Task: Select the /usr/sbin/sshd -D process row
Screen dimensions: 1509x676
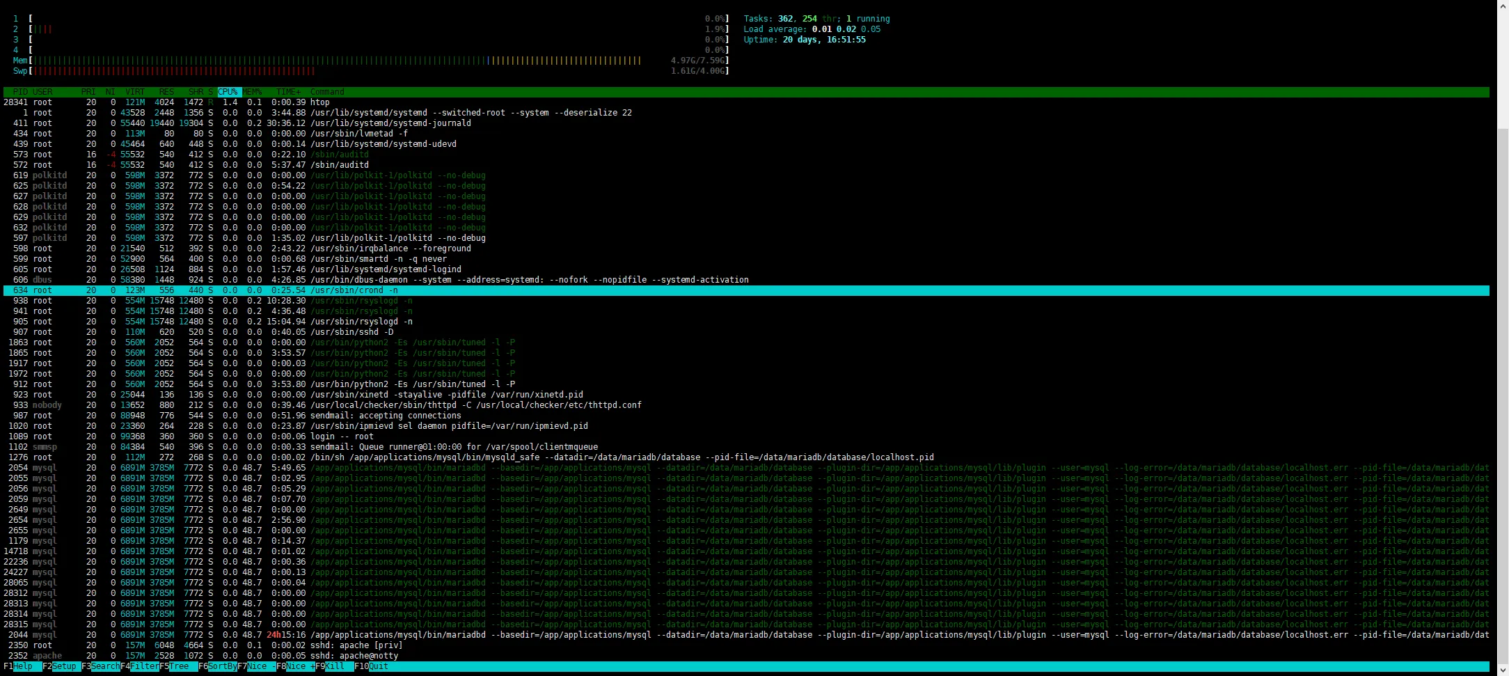Action: pos(351,332)
